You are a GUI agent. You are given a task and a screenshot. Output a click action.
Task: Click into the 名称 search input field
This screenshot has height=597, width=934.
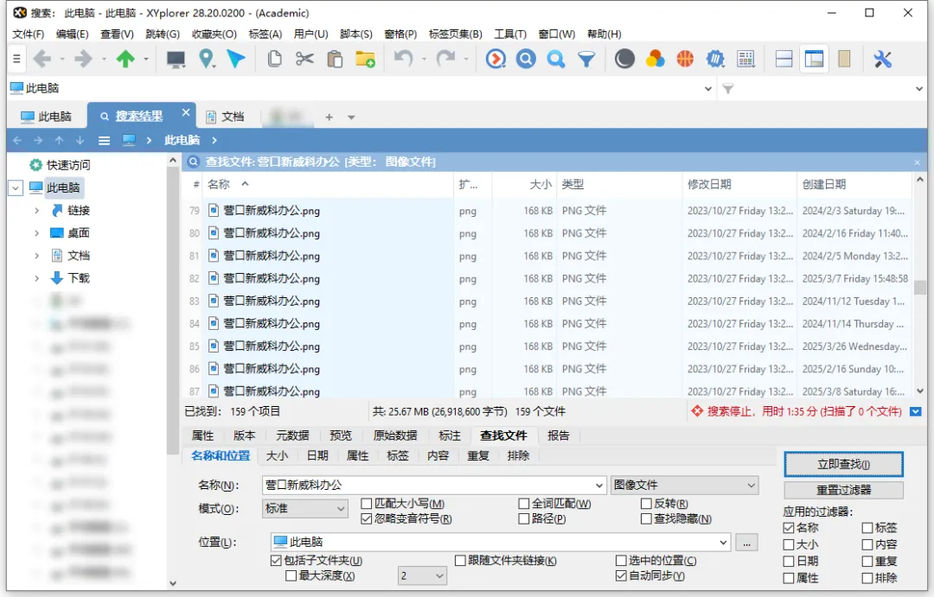427,486
